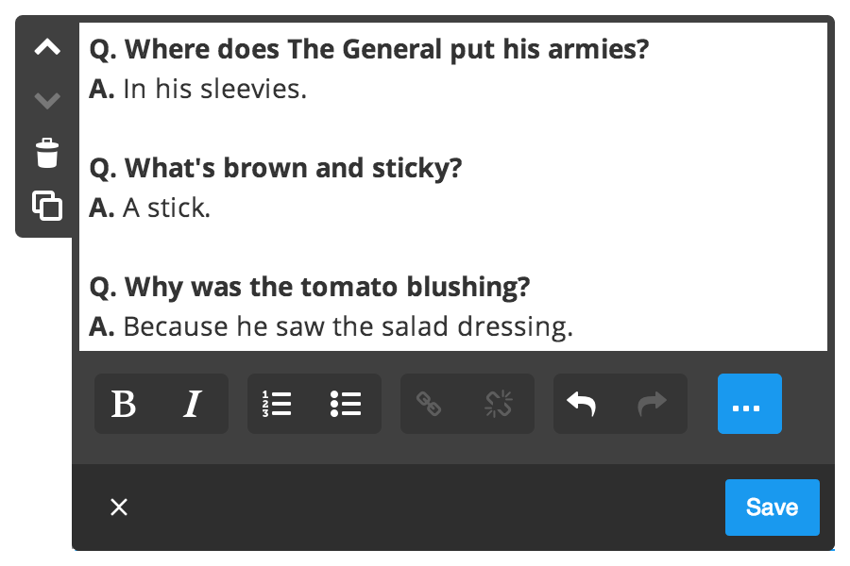Duplicate block using copy icon
The height and width of the screenshot is (566, 850).
[47, 206]
